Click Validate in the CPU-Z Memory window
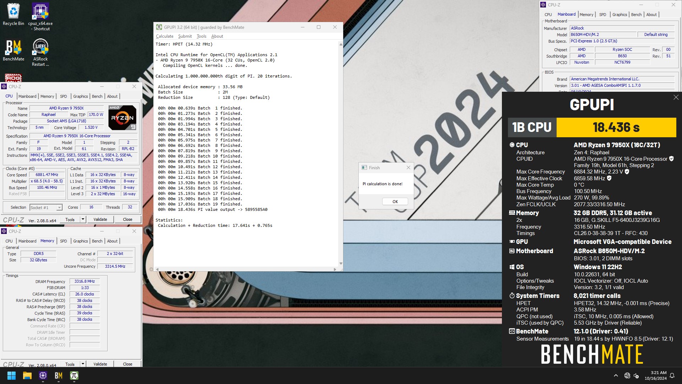The height and width of the screenshot is (384, 682). point(100,364)
